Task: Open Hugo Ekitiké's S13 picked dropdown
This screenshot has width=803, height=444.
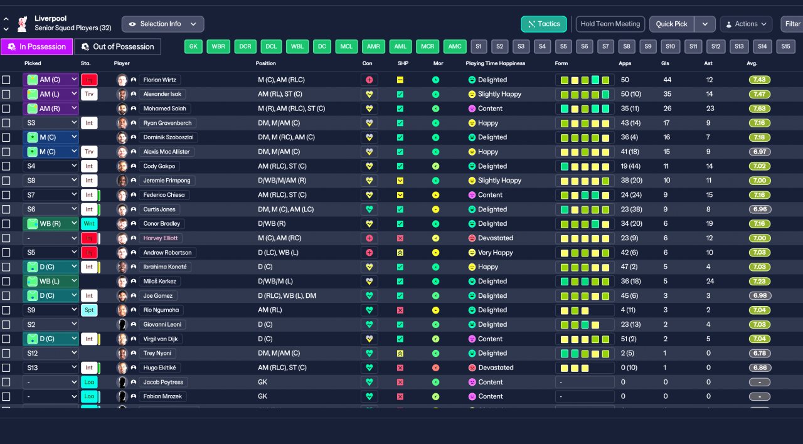Action: pos(51,367)
